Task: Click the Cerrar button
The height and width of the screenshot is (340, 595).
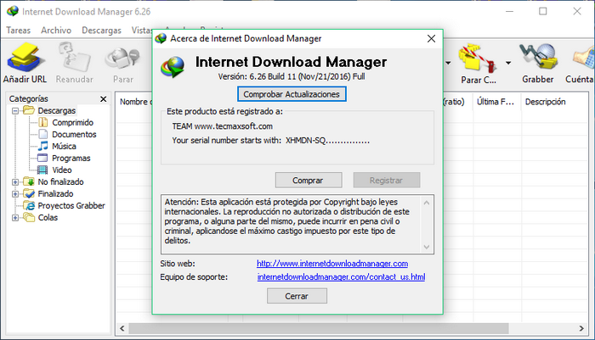Action: click(297, 296)
